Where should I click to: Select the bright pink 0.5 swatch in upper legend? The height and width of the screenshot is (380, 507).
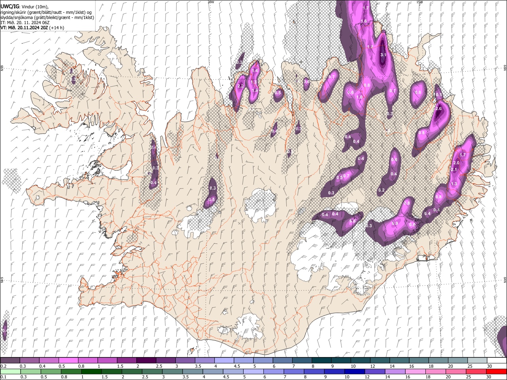(68, 361)
